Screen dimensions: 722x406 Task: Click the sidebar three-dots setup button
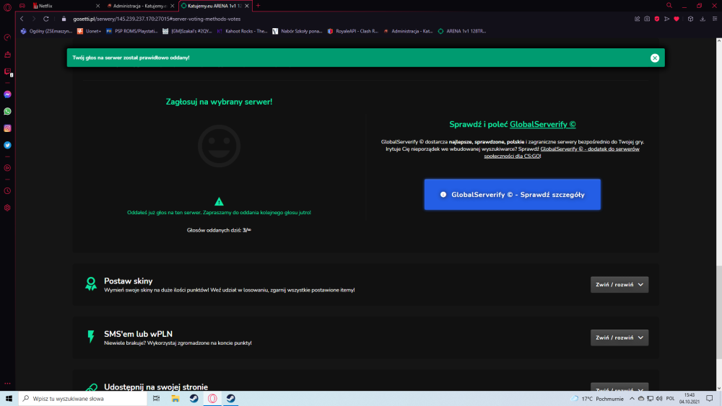point(7,383)
